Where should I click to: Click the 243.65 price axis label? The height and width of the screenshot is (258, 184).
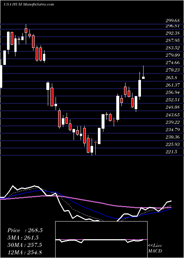tap(173, 115)
